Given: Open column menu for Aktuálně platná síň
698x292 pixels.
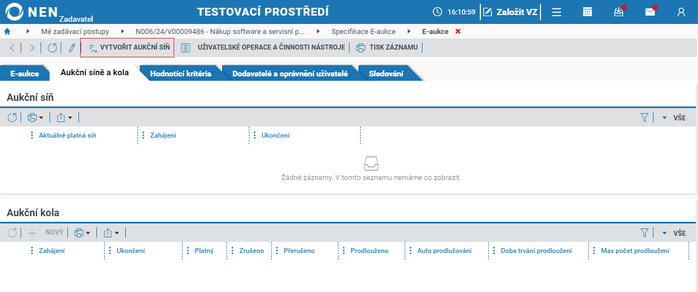Looking at the screenshot, I should click(x=32, y=135).
